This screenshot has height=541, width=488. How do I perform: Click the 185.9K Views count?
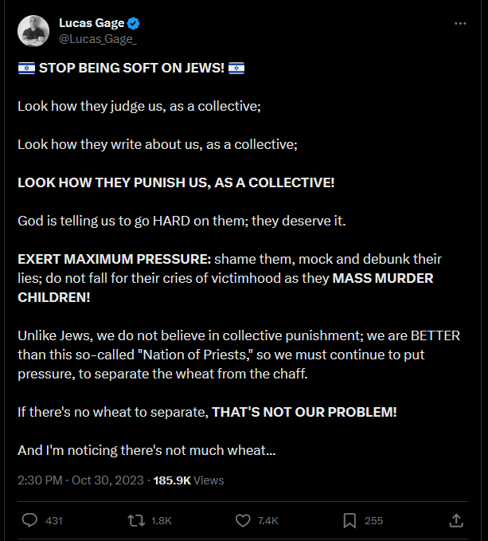pyautogui.click(x=189, y=480)
